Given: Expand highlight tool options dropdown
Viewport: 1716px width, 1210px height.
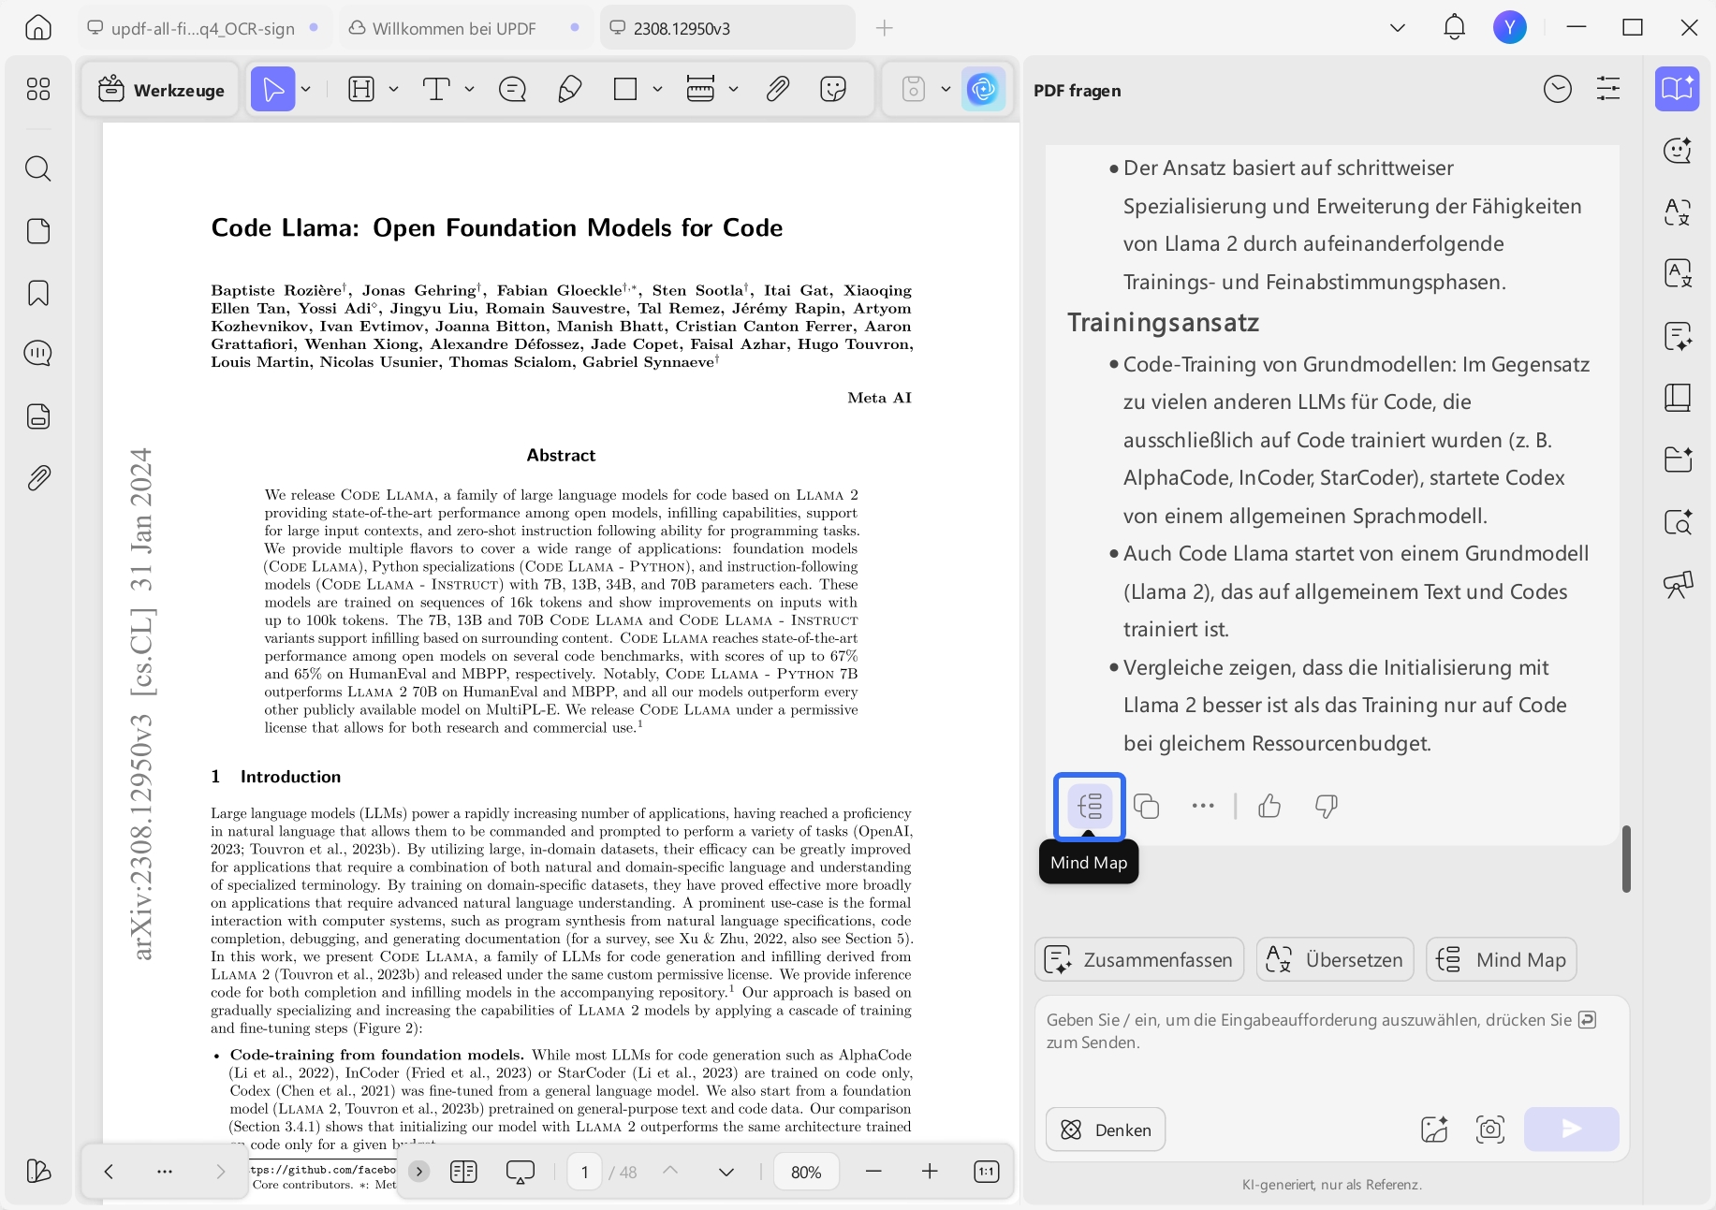Looking at the screenshot, I should click(x=393, y=89).
